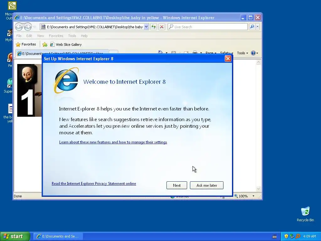
Task: Open the View menu
Action: pyautogui.click(x=40, y=36)
